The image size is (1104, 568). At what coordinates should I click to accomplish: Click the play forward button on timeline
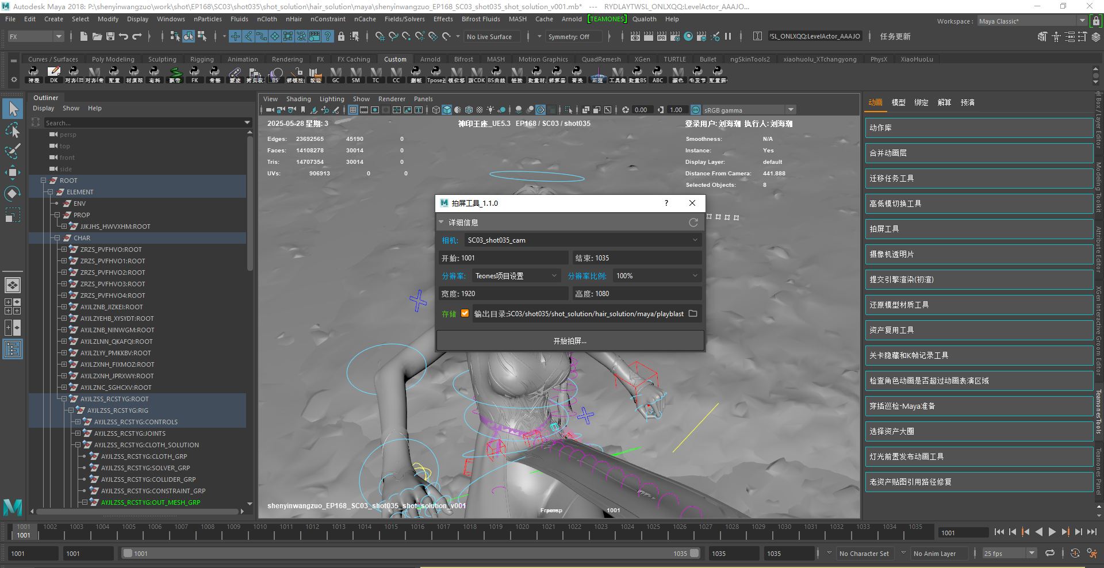coord(1052,532)
